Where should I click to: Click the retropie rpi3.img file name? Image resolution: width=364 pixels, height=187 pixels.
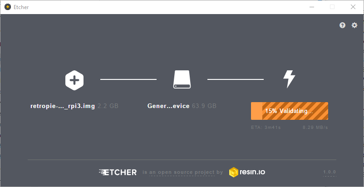click(x=63, y=106)
